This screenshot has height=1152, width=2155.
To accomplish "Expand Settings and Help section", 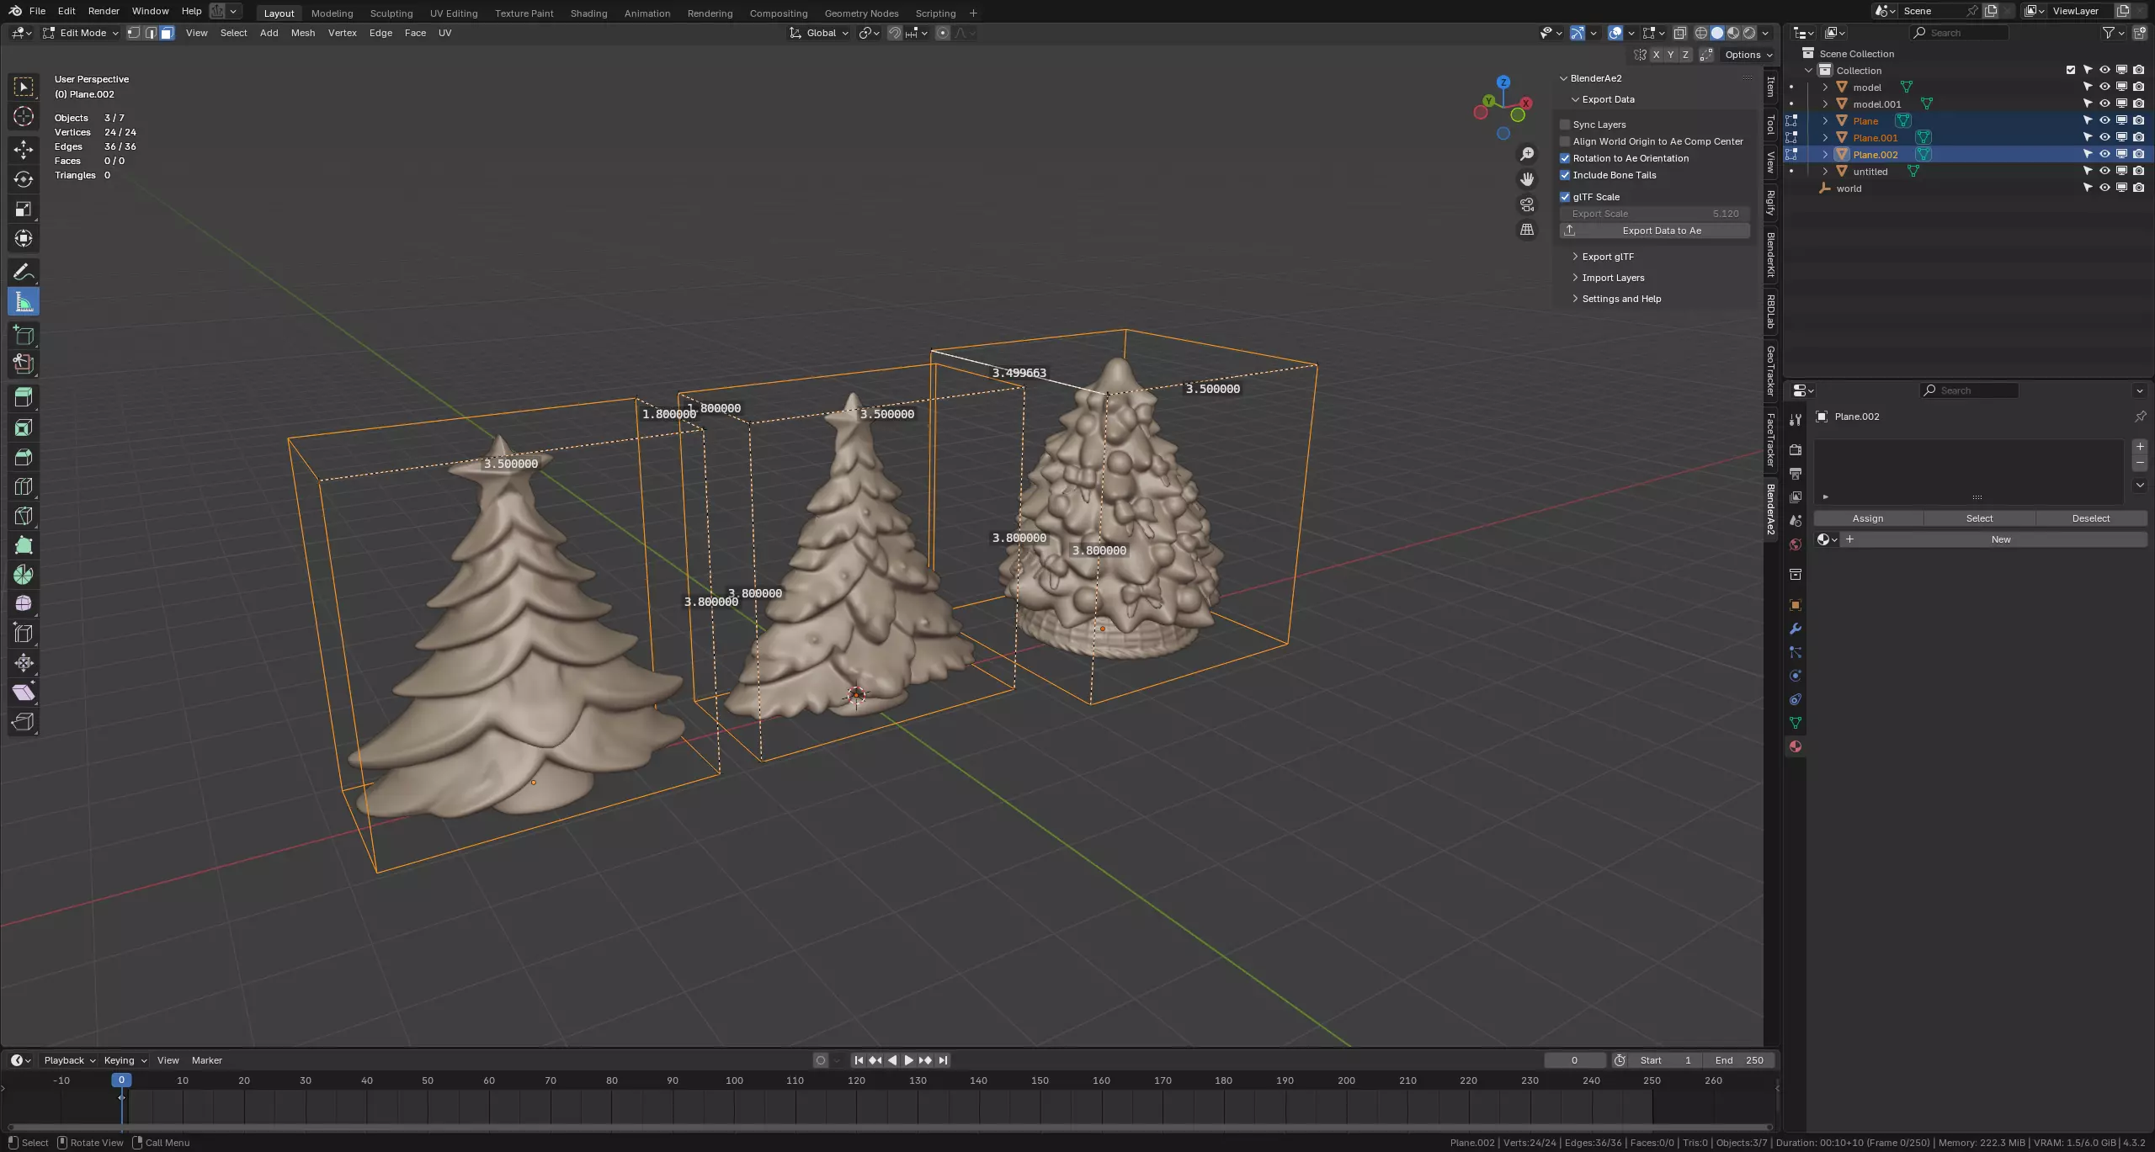I will click(x=1620, y=299).
